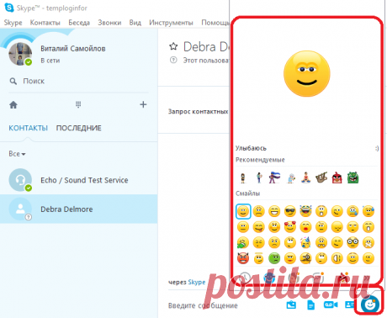
Task: Select the sloth moji
Action: tap(321, 178)
